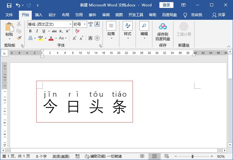Open the 文件 menu
Viewport: 233px width, 160px height.
[9, 15]
